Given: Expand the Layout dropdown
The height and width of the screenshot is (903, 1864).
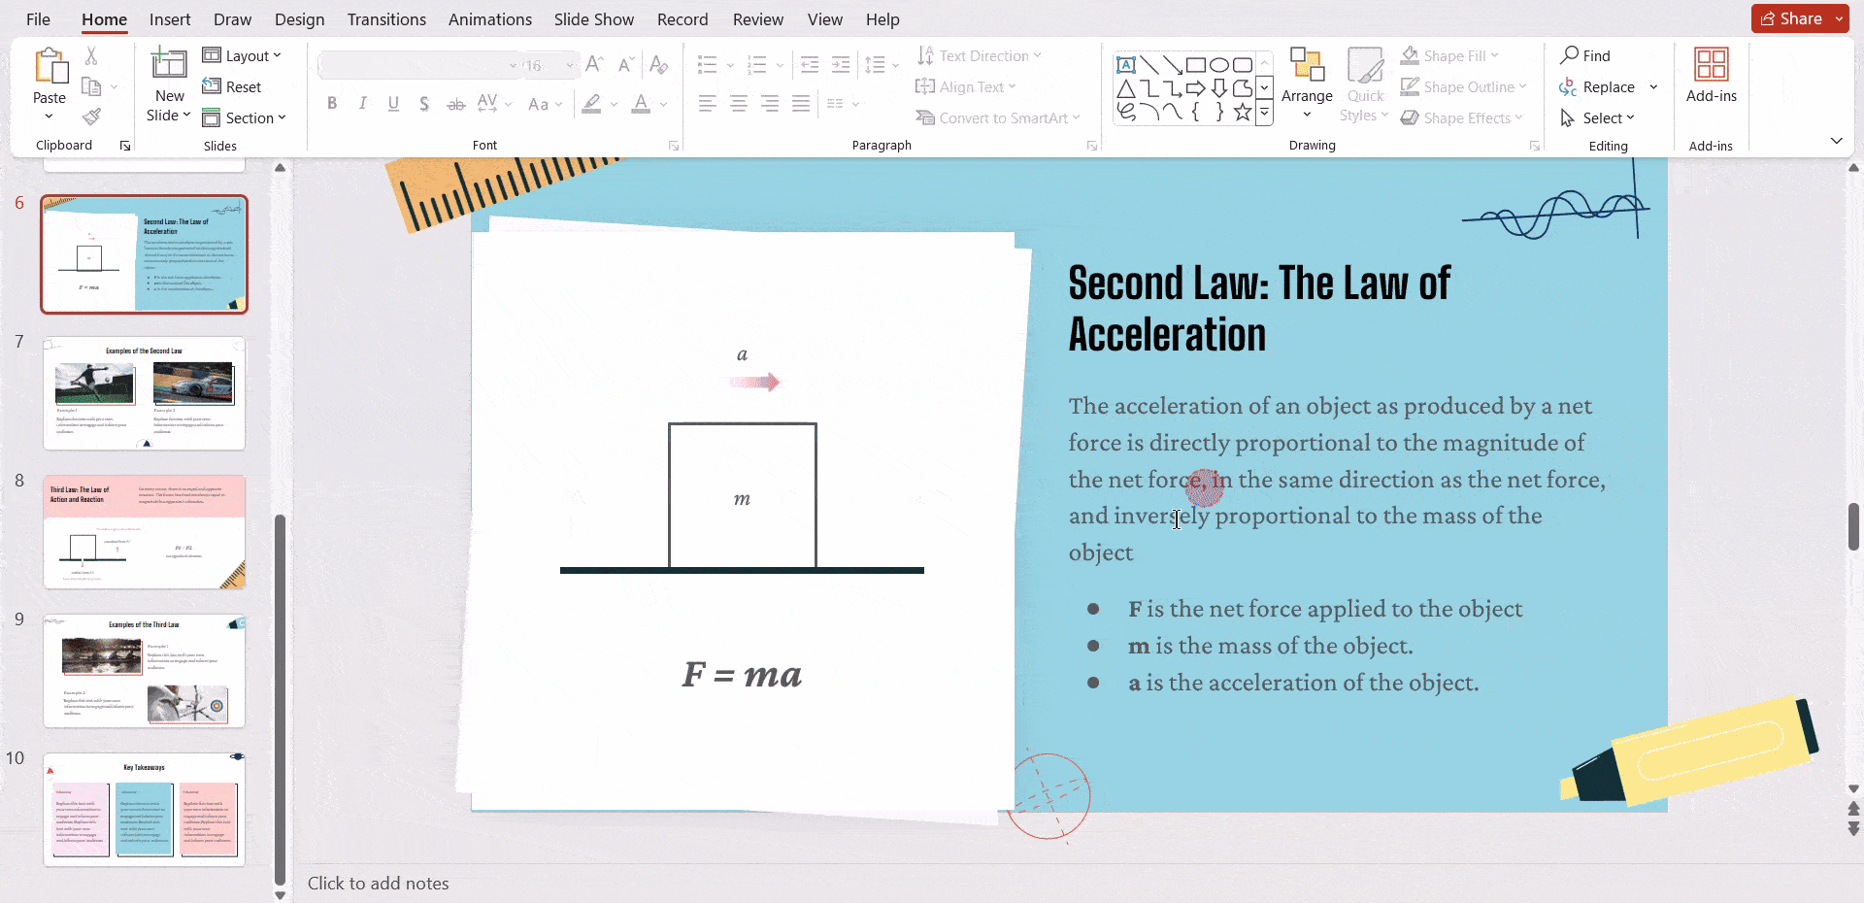Looking at the screenshot, I should pos(243,56).
